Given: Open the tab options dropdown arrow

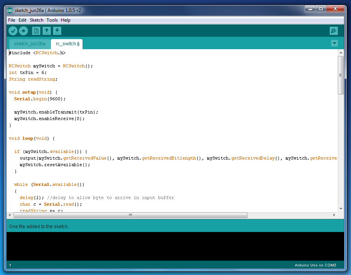Looking at the screenshot, I should pyautogui.click(x=334, y=43).
